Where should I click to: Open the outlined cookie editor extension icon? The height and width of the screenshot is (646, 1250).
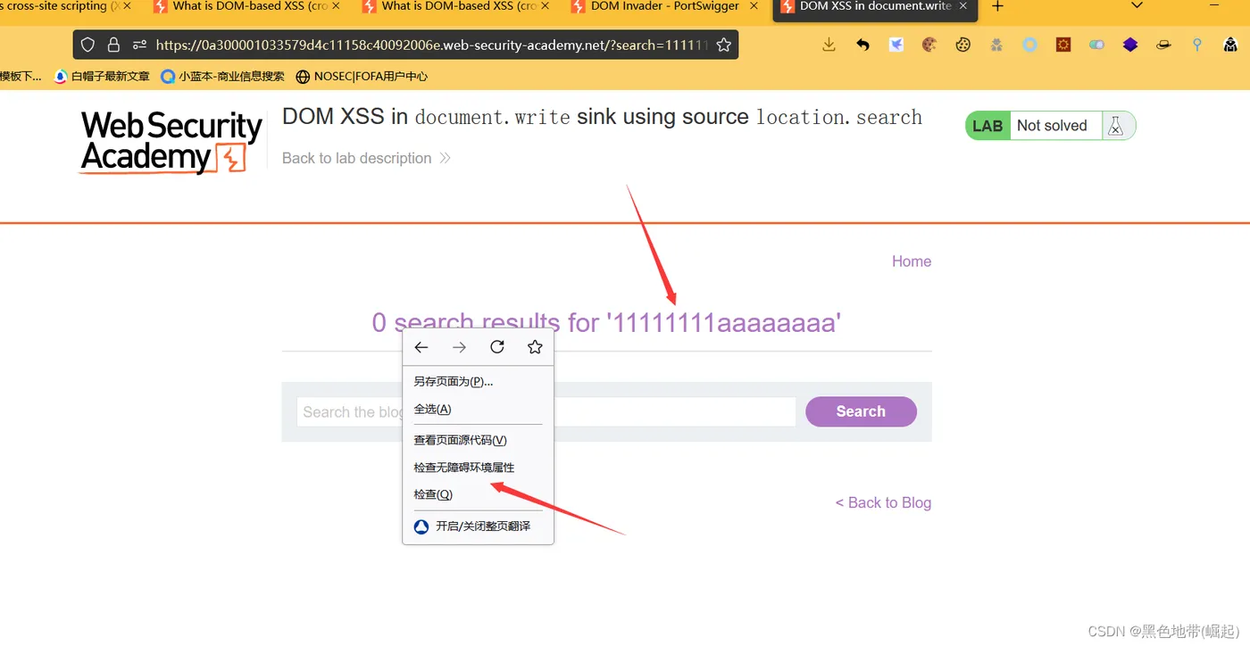(x=962, y=45)
